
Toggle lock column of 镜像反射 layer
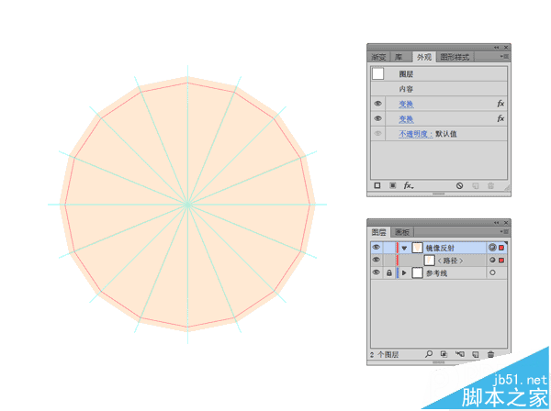pos(389,248)
